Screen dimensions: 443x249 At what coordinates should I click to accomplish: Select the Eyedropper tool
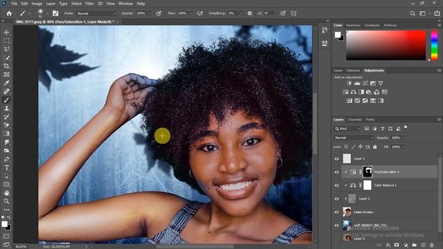pyautogui.click(x=6, y=83)
